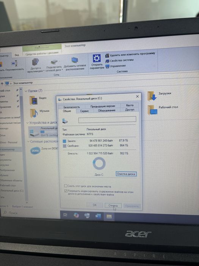
Task: Open the Copilot icon on the taskbar
Action: tap(76, 215)
